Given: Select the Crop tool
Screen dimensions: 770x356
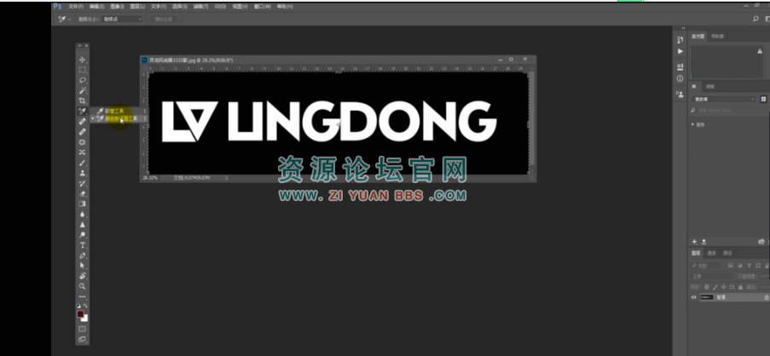Looking at the screenshot, I should pyautogui.click(x=82, y=100).
